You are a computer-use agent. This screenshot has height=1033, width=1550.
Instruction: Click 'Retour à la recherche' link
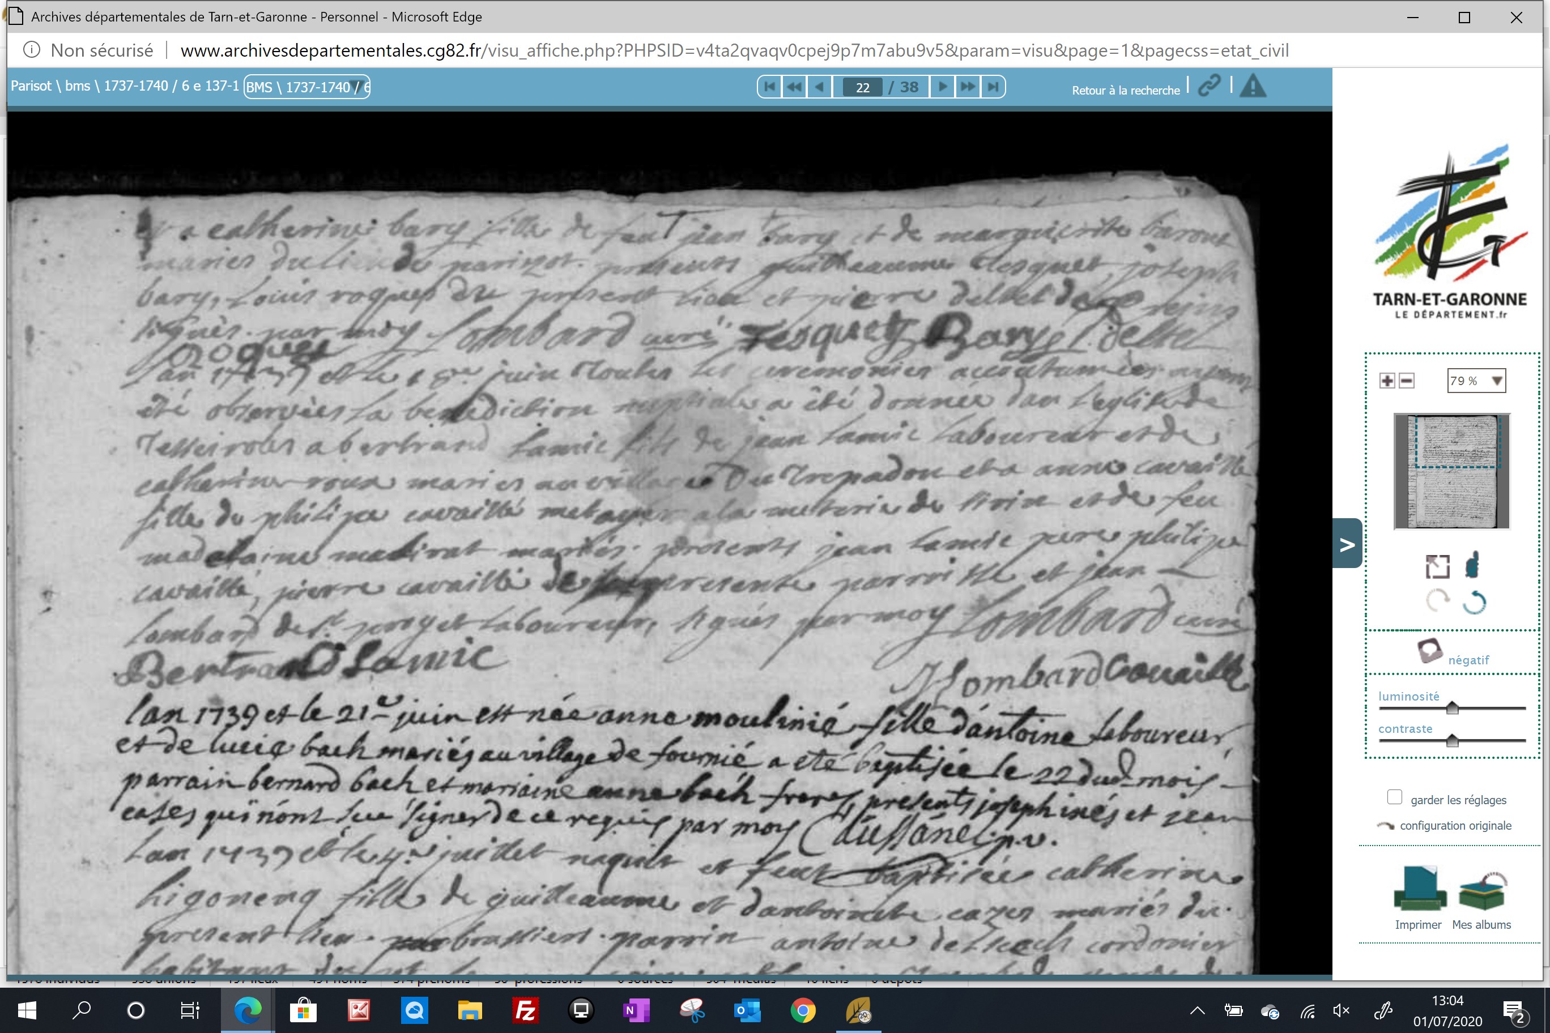tap(1126, 90)
